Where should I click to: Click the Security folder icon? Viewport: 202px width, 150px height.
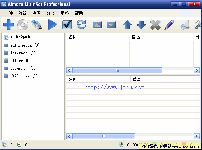(6, 68)
